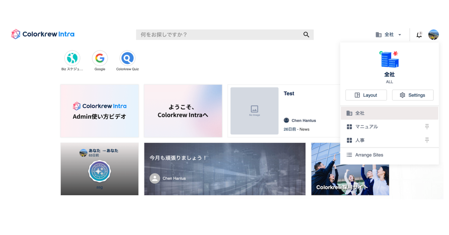Image resolution: width=449 pixels, height=235 pixels.
Task: Open Arrange Sites
Action: point(369,155)
